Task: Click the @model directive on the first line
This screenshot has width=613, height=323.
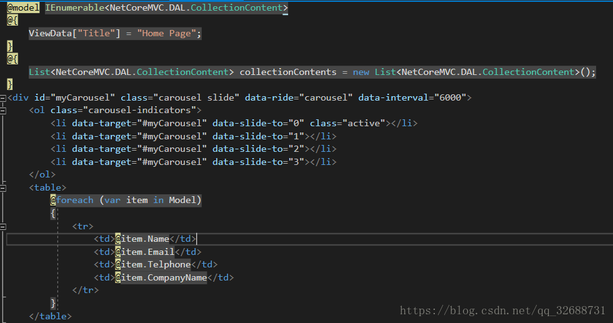Action: coord(23,7)
